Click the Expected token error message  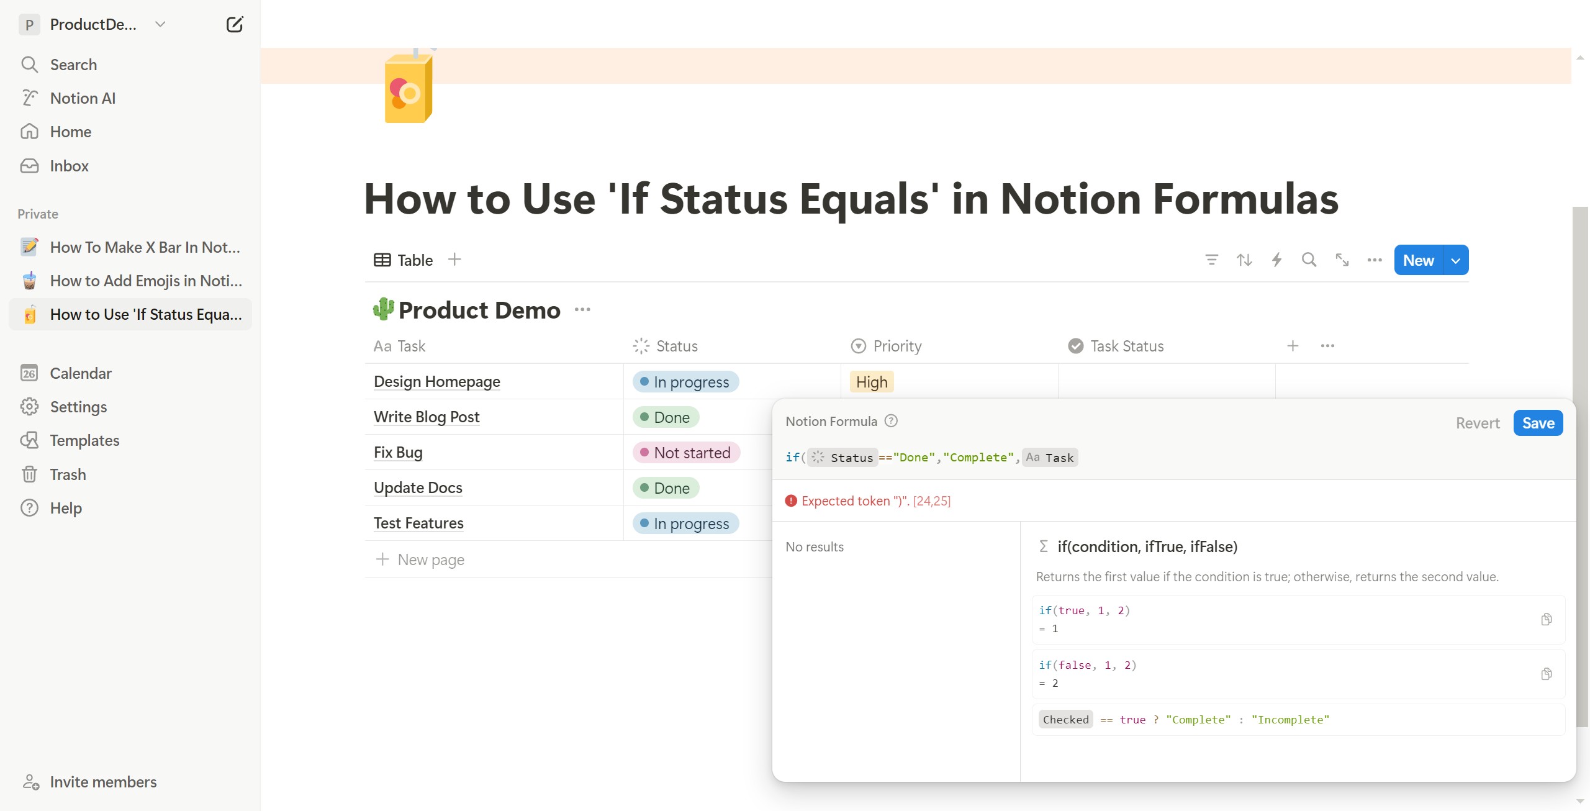pos(868,501)
